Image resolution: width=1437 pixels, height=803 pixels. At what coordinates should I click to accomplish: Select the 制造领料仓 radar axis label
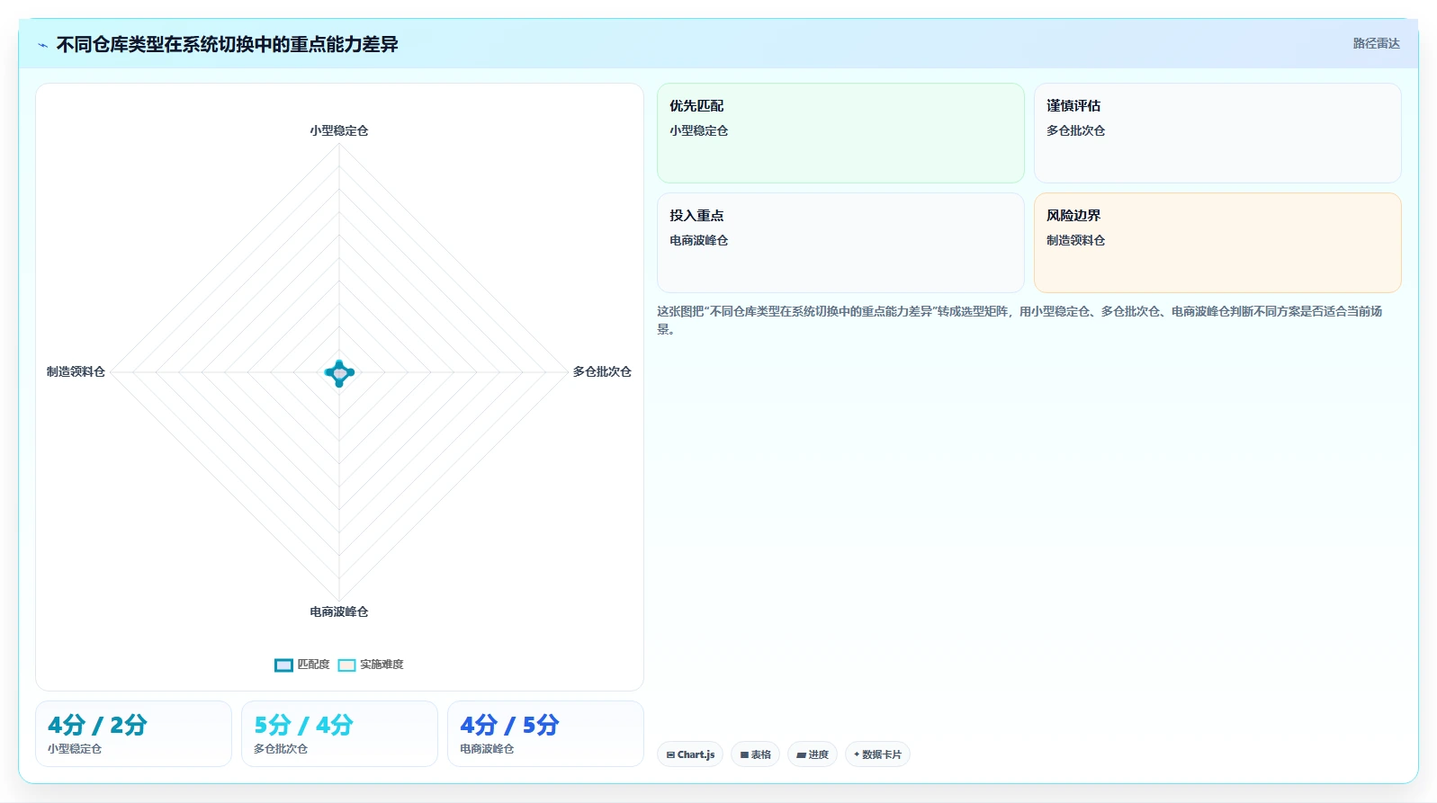(76, 371)
